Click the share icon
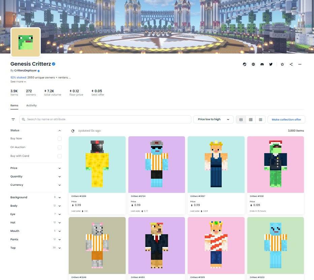 click(291, 64)
